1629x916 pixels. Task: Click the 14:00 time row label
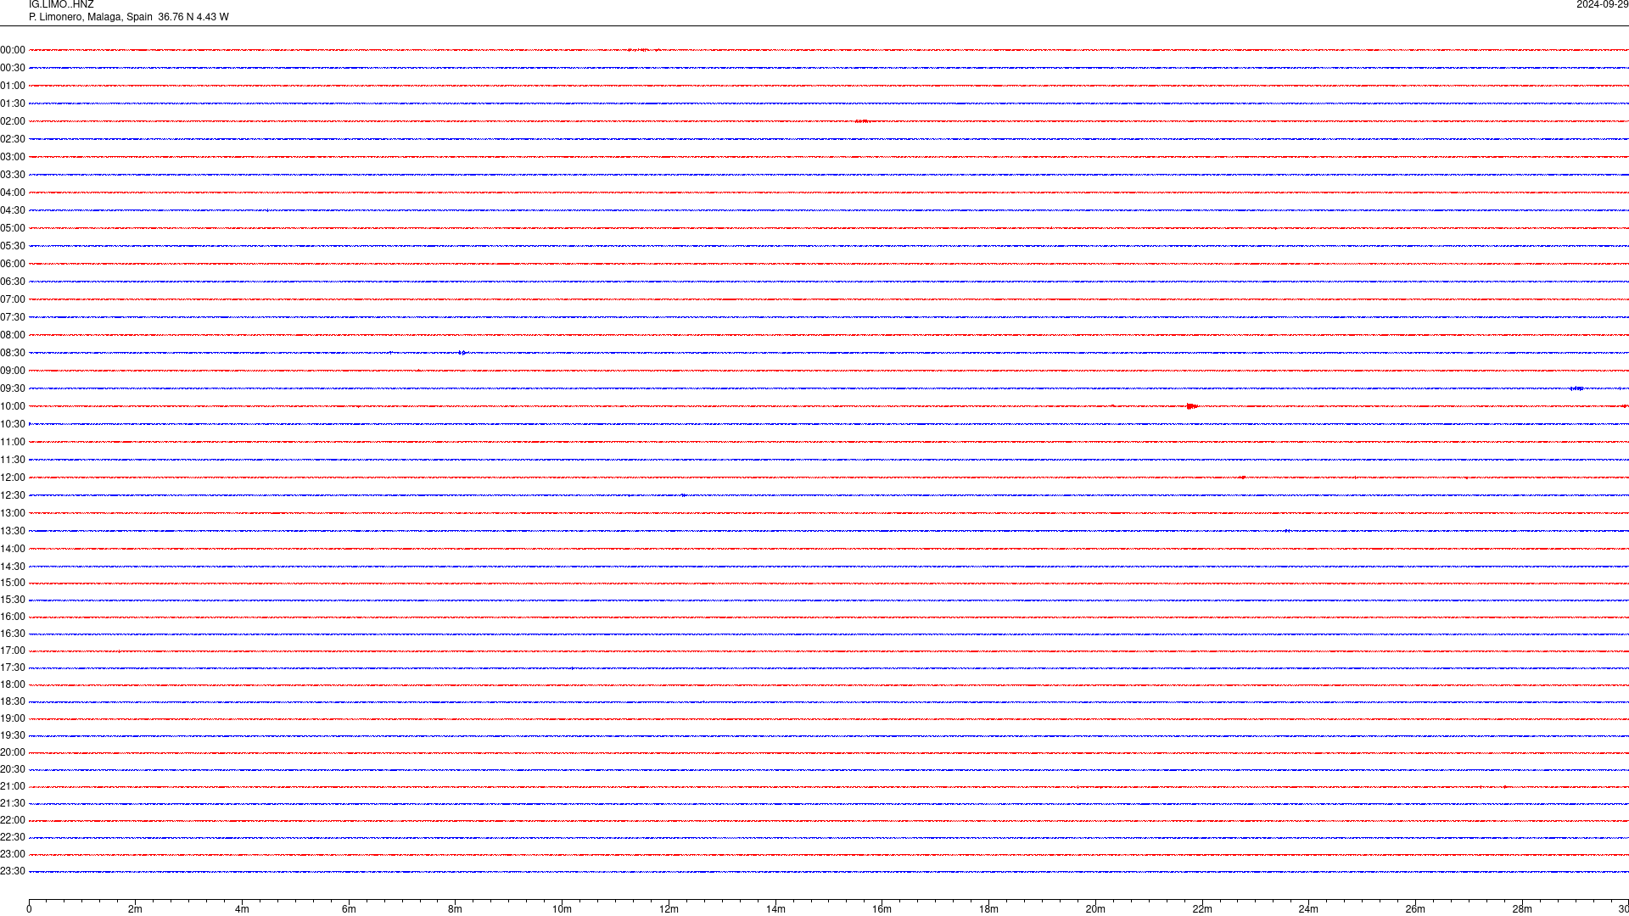13,549
